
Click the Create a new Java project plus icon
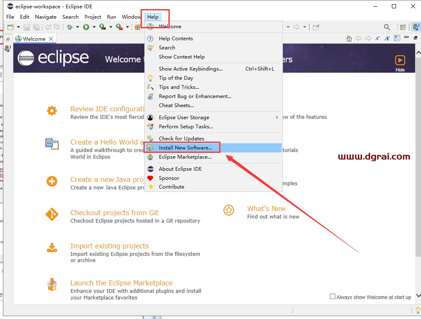[52, 182]
